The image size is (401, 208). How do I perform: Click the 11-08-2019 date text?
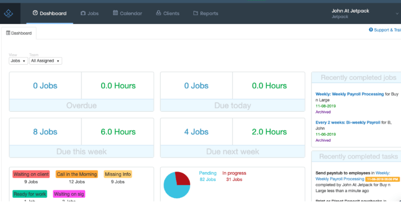click(325, 106)
